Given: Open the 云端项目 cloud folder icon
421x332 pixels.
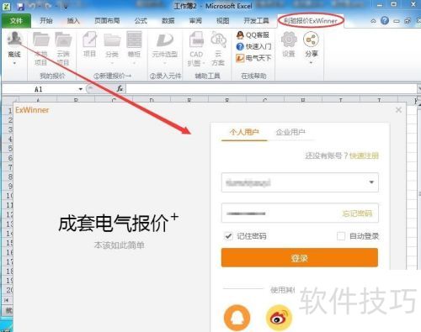Looking at the screenshot, I should point(63,40).
